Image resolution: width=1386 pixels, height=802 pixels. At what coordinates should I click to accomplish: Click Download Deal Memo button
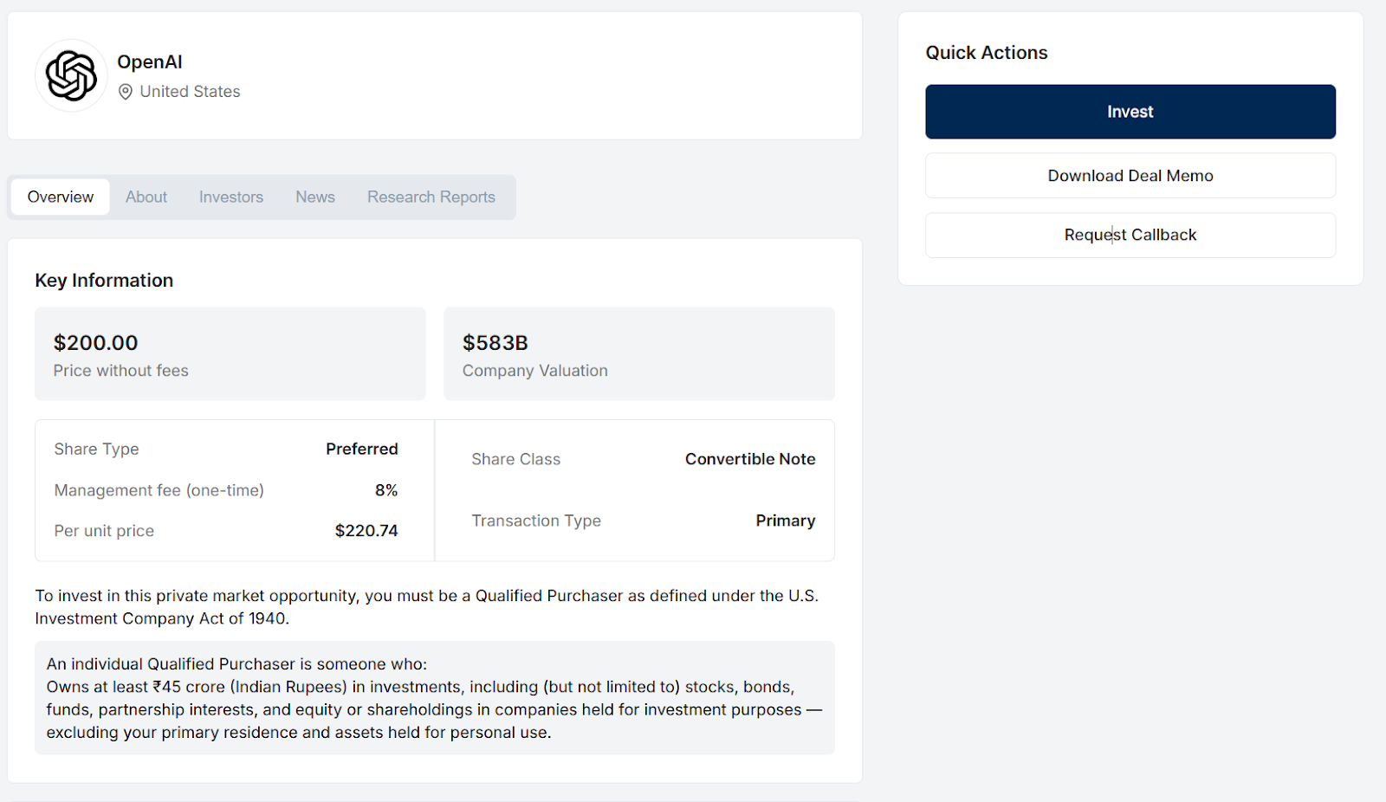[x=1130, y=176]
